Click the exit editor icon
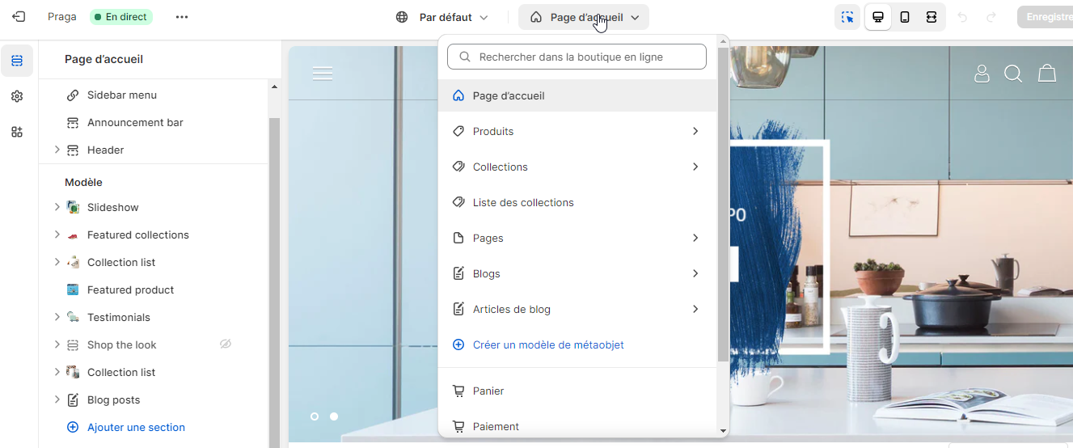 [x=19, y=17]
